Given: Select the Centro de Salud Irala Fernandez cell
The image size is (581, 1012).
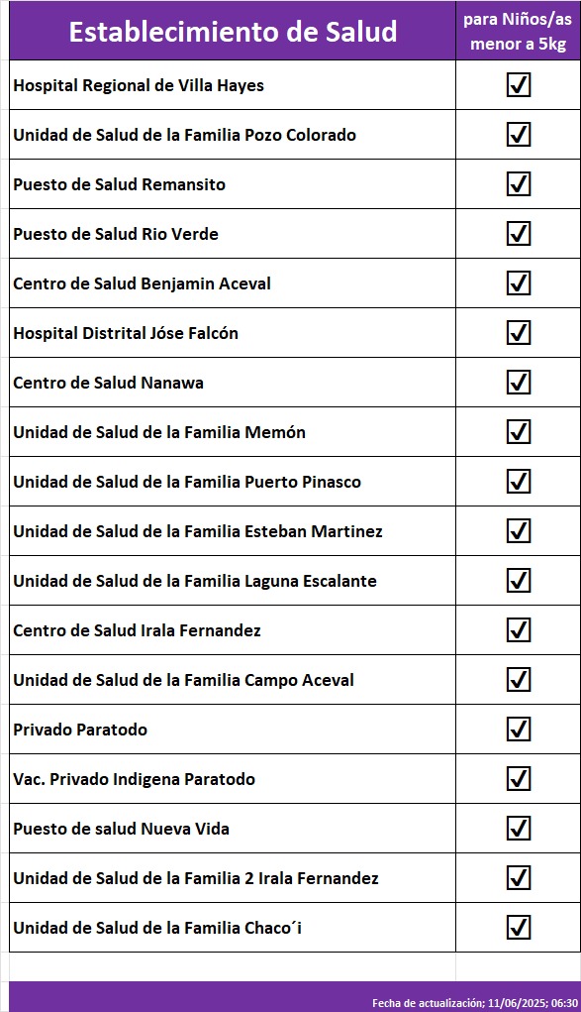Looking at the screenshot, I should tap(233, 630).
